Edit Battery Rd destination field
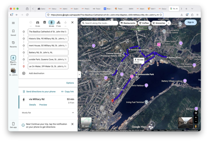This screenshot has width=209, height=142. click(x=48, y=52)
